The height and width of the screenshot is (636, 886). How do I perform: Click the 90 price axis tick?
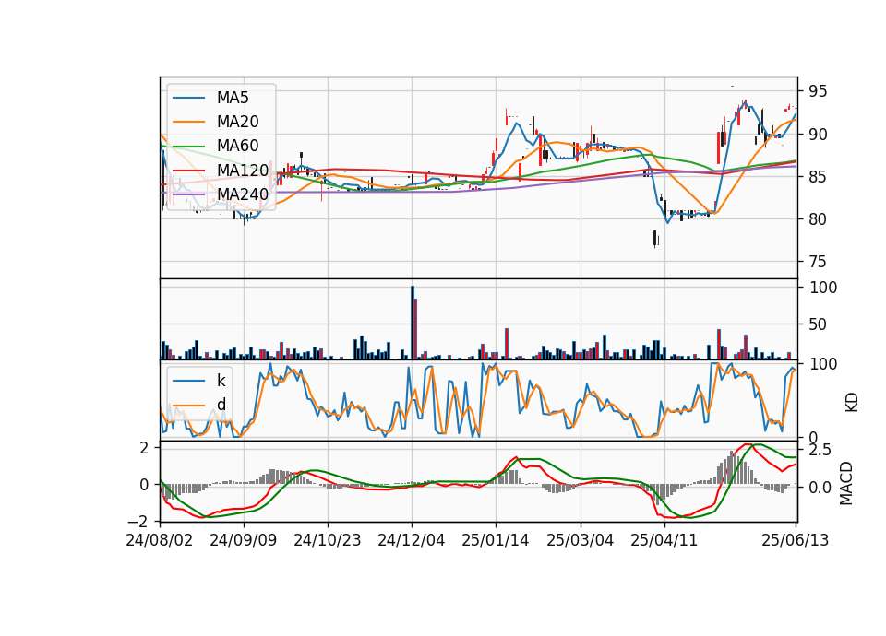818,135
